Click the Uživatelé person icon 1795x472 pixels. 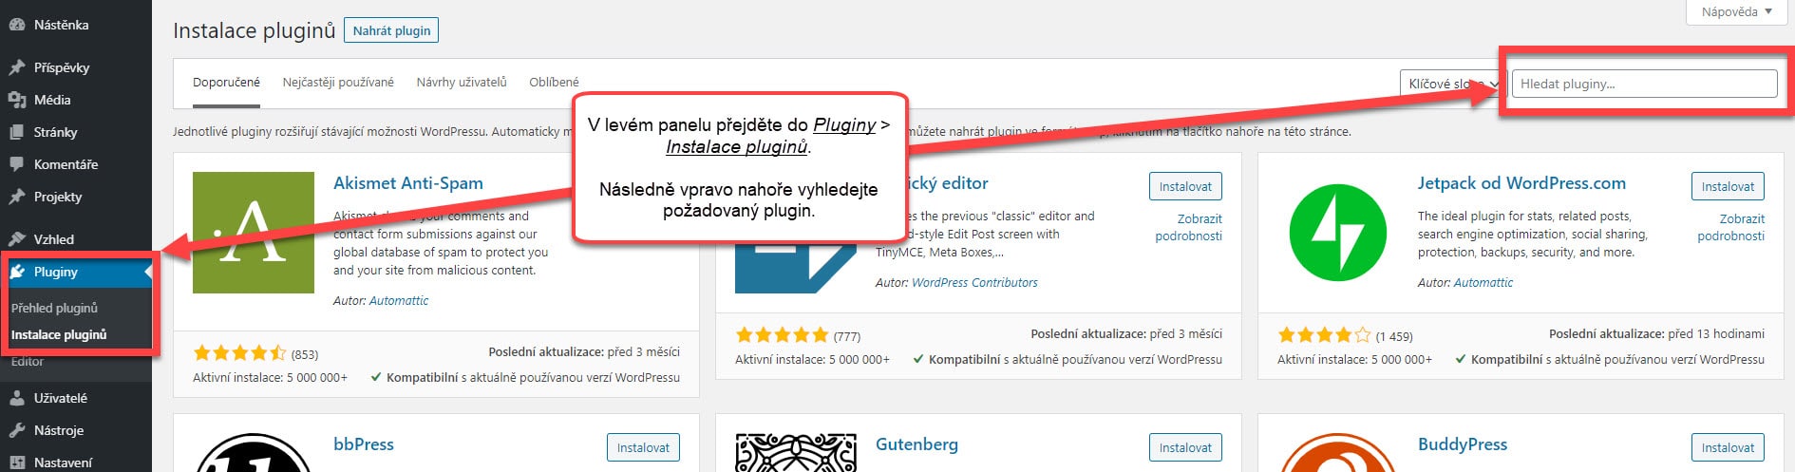coord(16,398)
